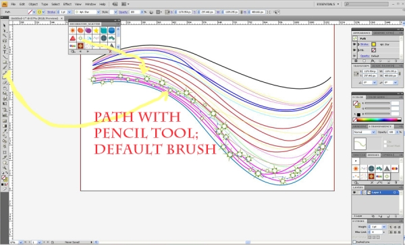Open the stroke weight dropdown in control bar
This screenshot has height=245, width=405.
coord(70,12)
